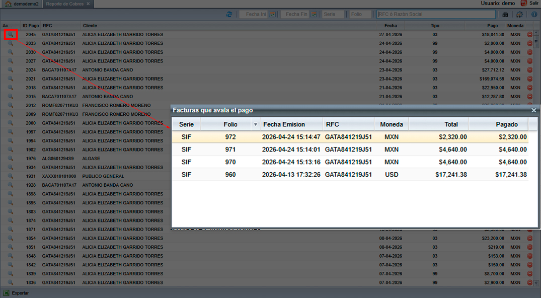Click the refresh icon in the toolbar
The height and width of the screenshot is (298, 541).
229,15
